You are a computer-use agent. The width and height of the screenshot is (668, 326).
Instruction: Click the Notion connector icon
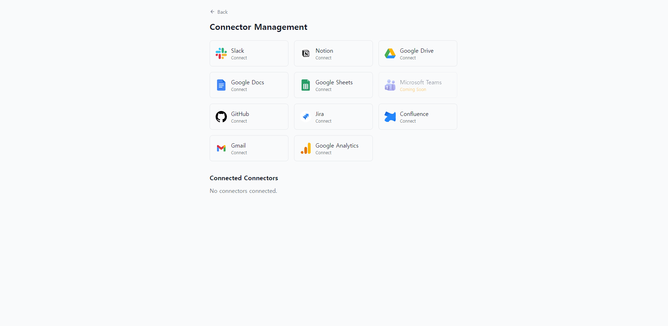[x=305, y=53]
